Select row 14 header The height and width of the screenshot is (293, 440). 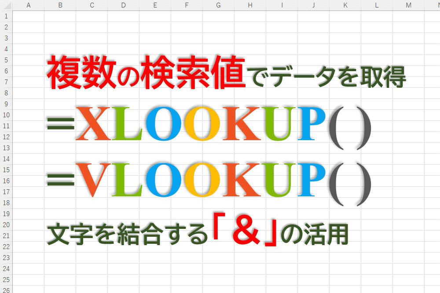(x=6, y=159)
